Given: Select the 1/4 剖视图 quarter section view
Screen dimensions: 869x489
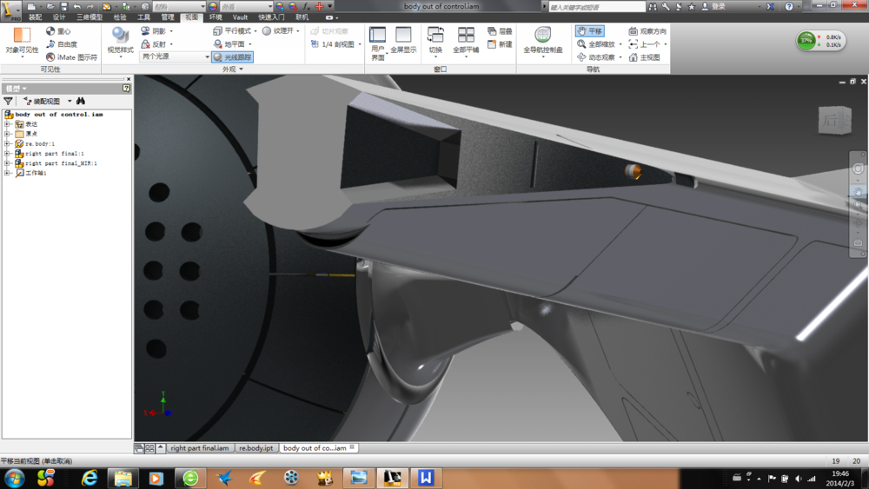Looking at the screenshot, I should [333, 44].
